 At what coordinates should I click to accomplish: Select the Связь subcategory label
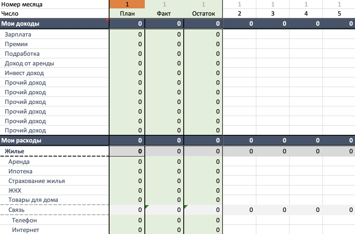tap(16, 210)
